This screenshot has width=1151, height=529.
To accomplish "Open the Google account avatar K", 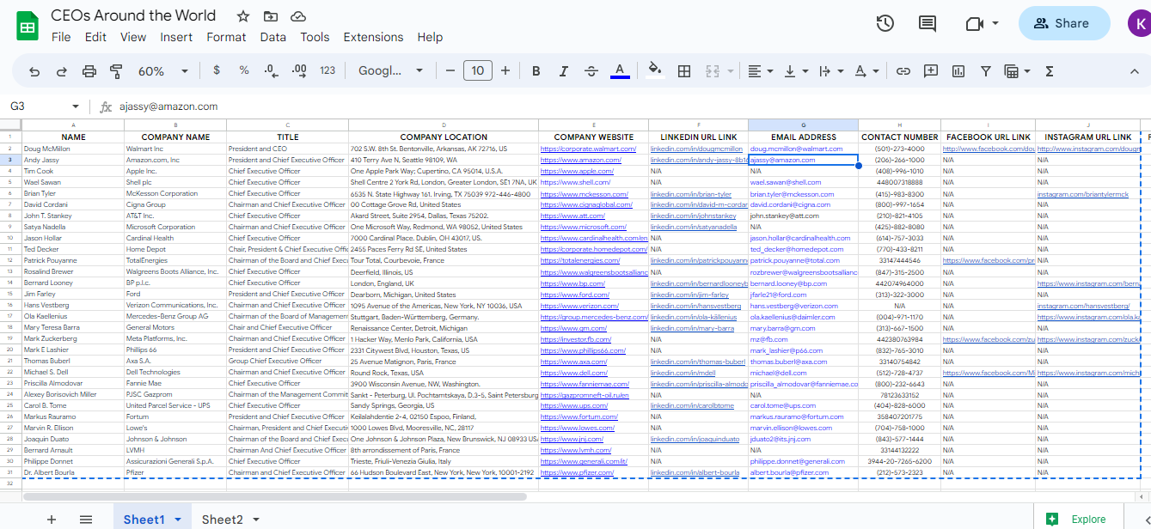I will 1139,23.
